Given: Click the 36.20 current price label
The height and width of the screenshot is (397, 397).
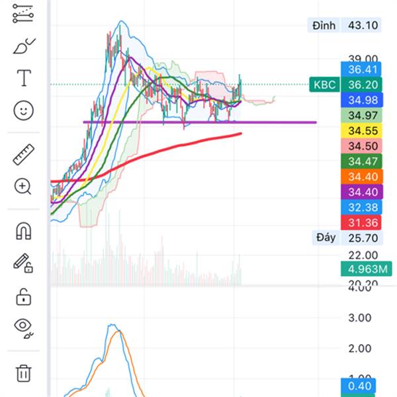Looking at the screenshot, I should (361, 85).
